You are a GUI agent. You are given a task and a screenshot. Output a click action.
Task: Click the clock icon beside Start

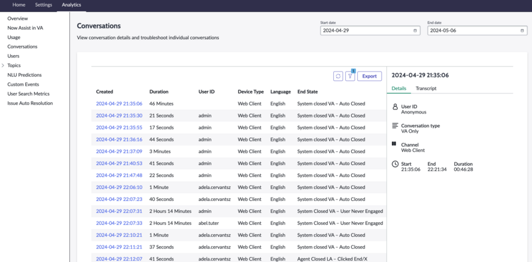(395, 164)
